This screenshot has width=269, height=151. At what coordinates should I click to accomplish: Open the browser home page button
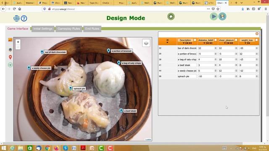(x=20, y=9)
